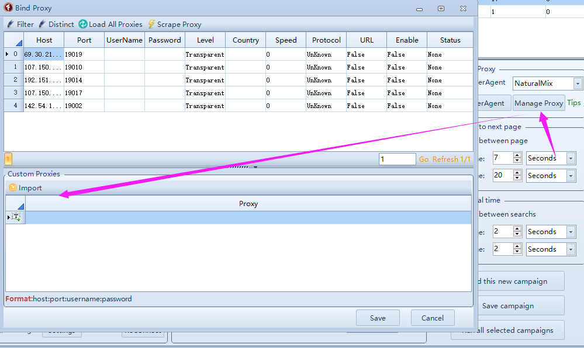Click the page 1 pager button

pos(8,159)
